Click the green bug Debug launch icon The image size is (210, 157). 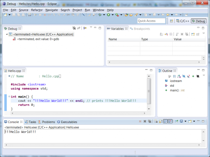tap(100, 15)
